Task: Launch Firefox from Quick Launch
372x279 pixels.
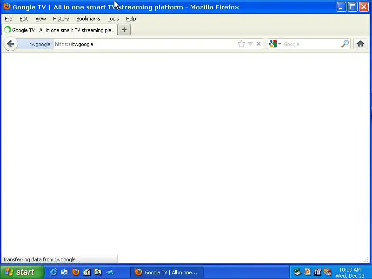Action: click(76, 272)
